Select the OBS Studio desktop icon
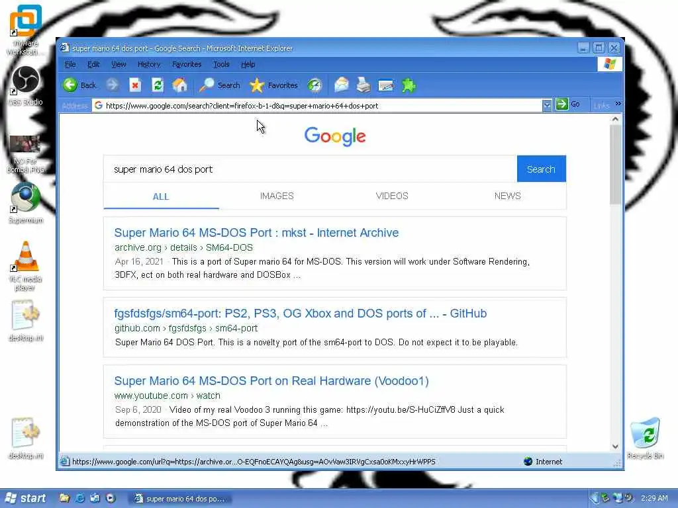The image size is (678, 508). (x=26, y=85)
